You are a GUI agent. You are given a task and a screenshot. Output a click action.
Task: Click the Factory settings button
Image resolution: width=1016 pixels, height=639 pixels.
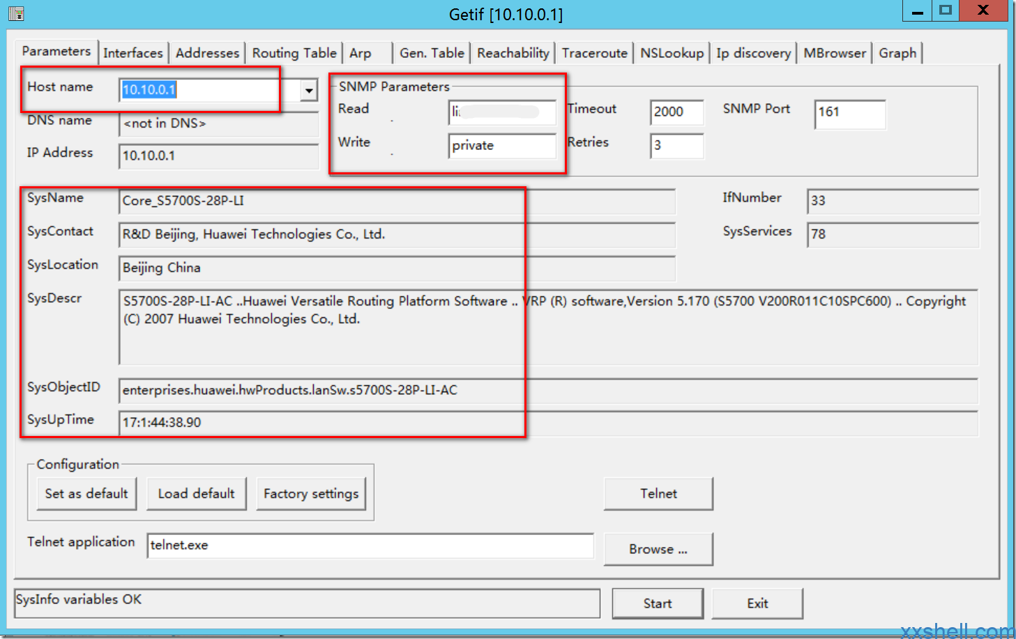point(311,494)
